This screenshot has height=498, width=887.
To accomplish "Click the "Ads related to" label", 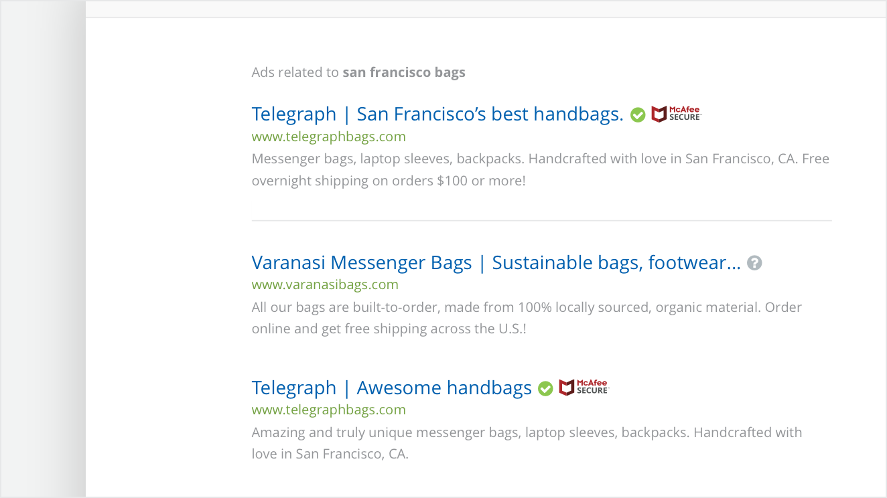I will point(295,72).
